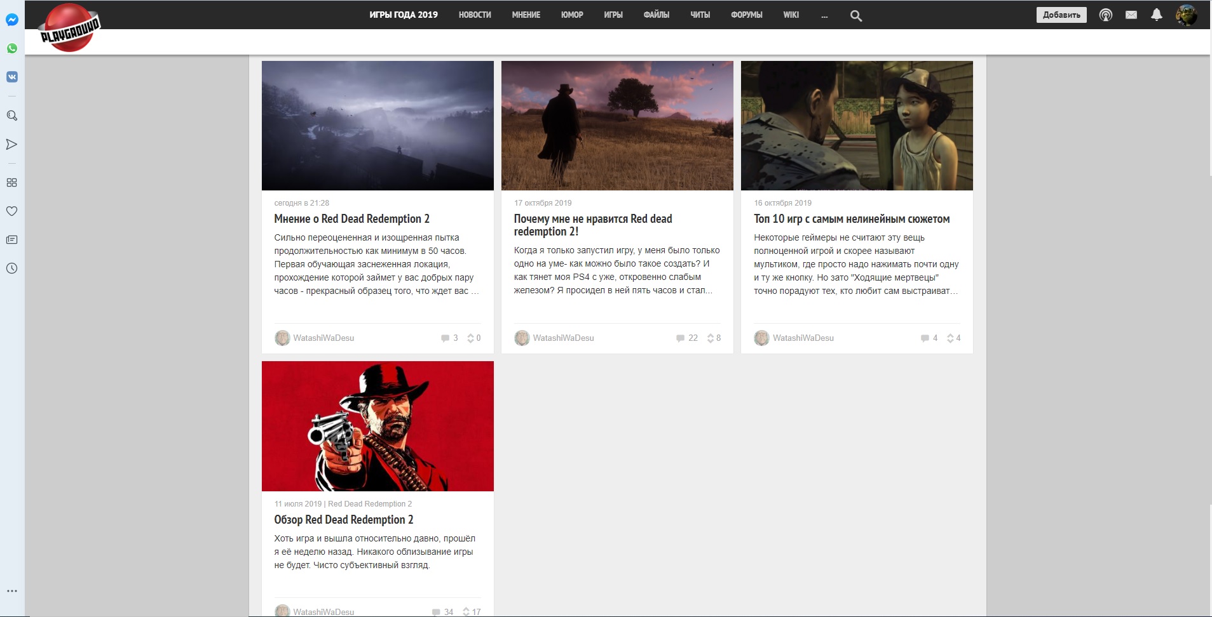Click the site search magnifier icon
The image size is (1212, 617).
point(855,16)
